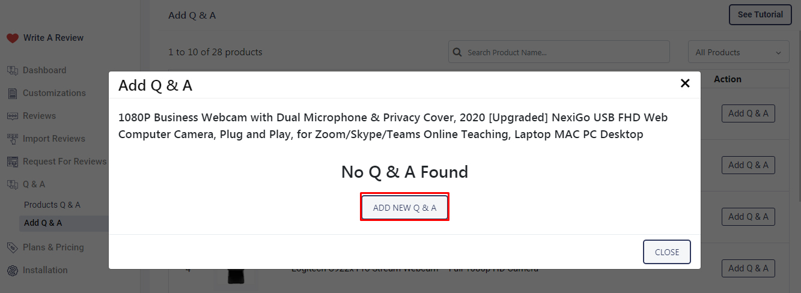Click the Search Product Name field
801x293 pixels.
point(565,52)
